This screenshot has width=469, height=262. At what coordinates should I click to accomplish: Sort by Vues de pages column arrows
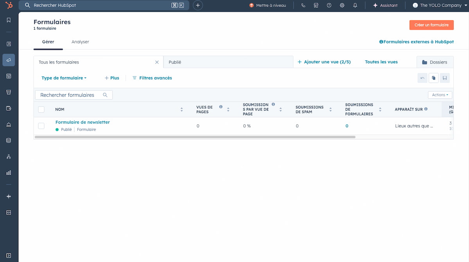tap(228, 110)
